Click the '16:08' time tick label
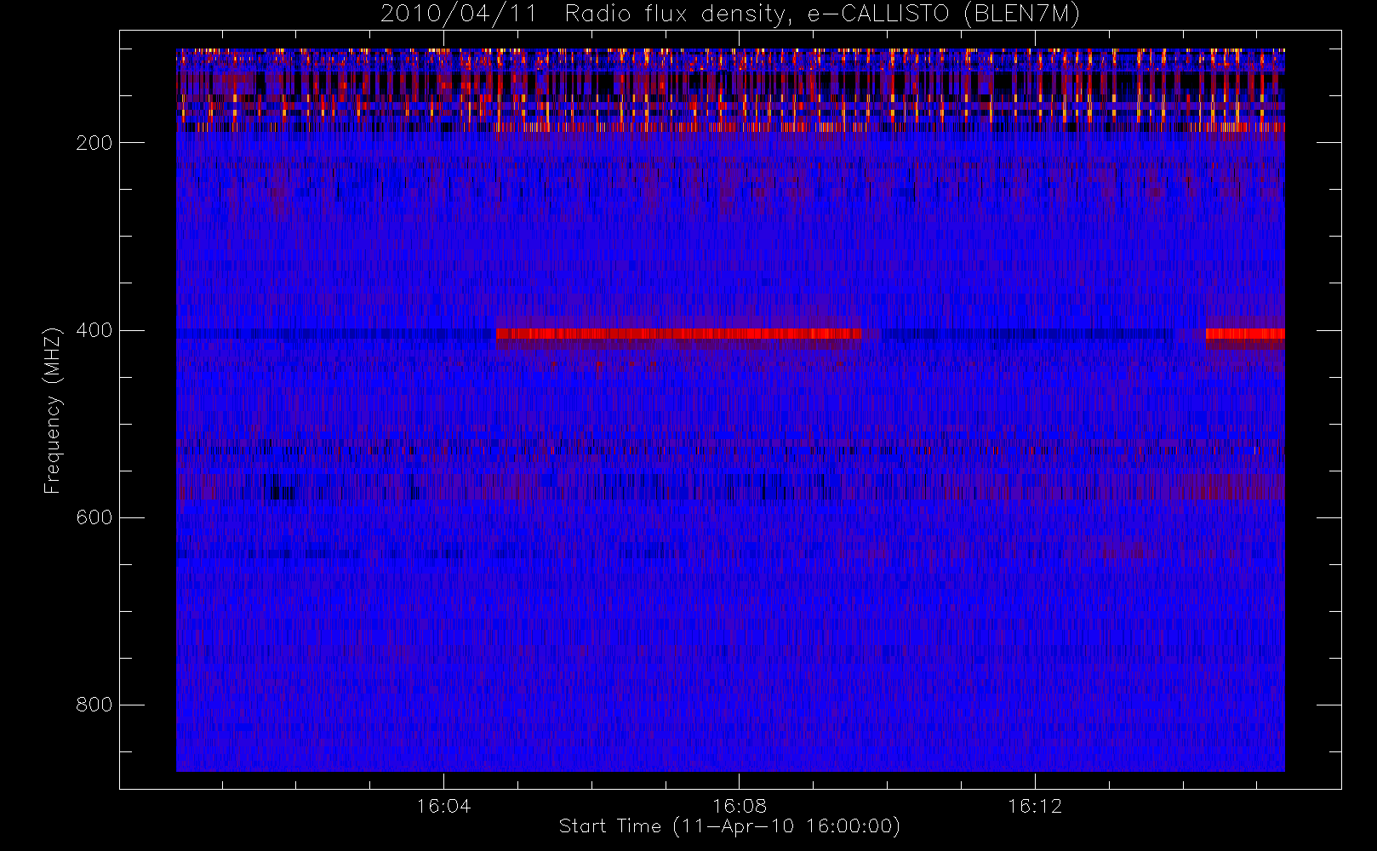This screenshot has width=1377, height=851. click(x=740, y=806)
